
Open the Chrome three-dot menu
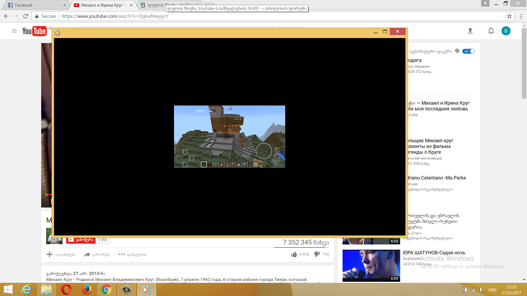pyautogui.click(x=521, y=16)
